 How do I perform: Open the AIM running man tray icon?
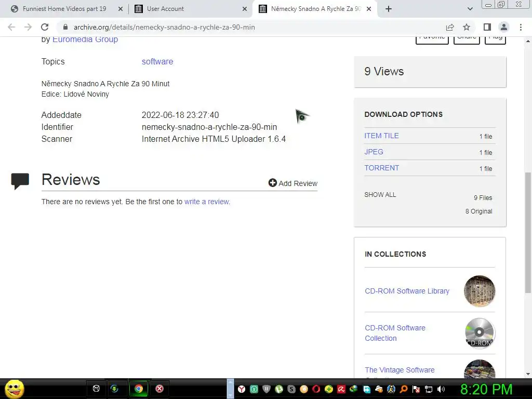[x=391, y=389]
